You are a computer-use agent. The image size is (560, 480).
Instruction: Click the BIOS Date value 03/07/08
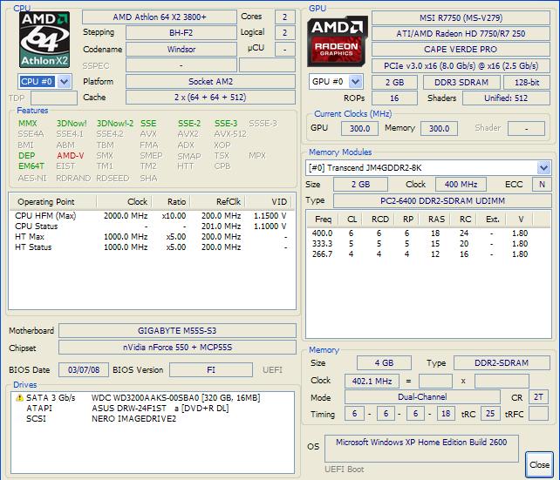click(84, 370)
